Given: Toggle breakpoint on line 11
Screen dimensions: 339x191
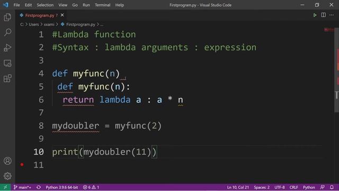Looking at the screenshot, I should pos(22,165).
